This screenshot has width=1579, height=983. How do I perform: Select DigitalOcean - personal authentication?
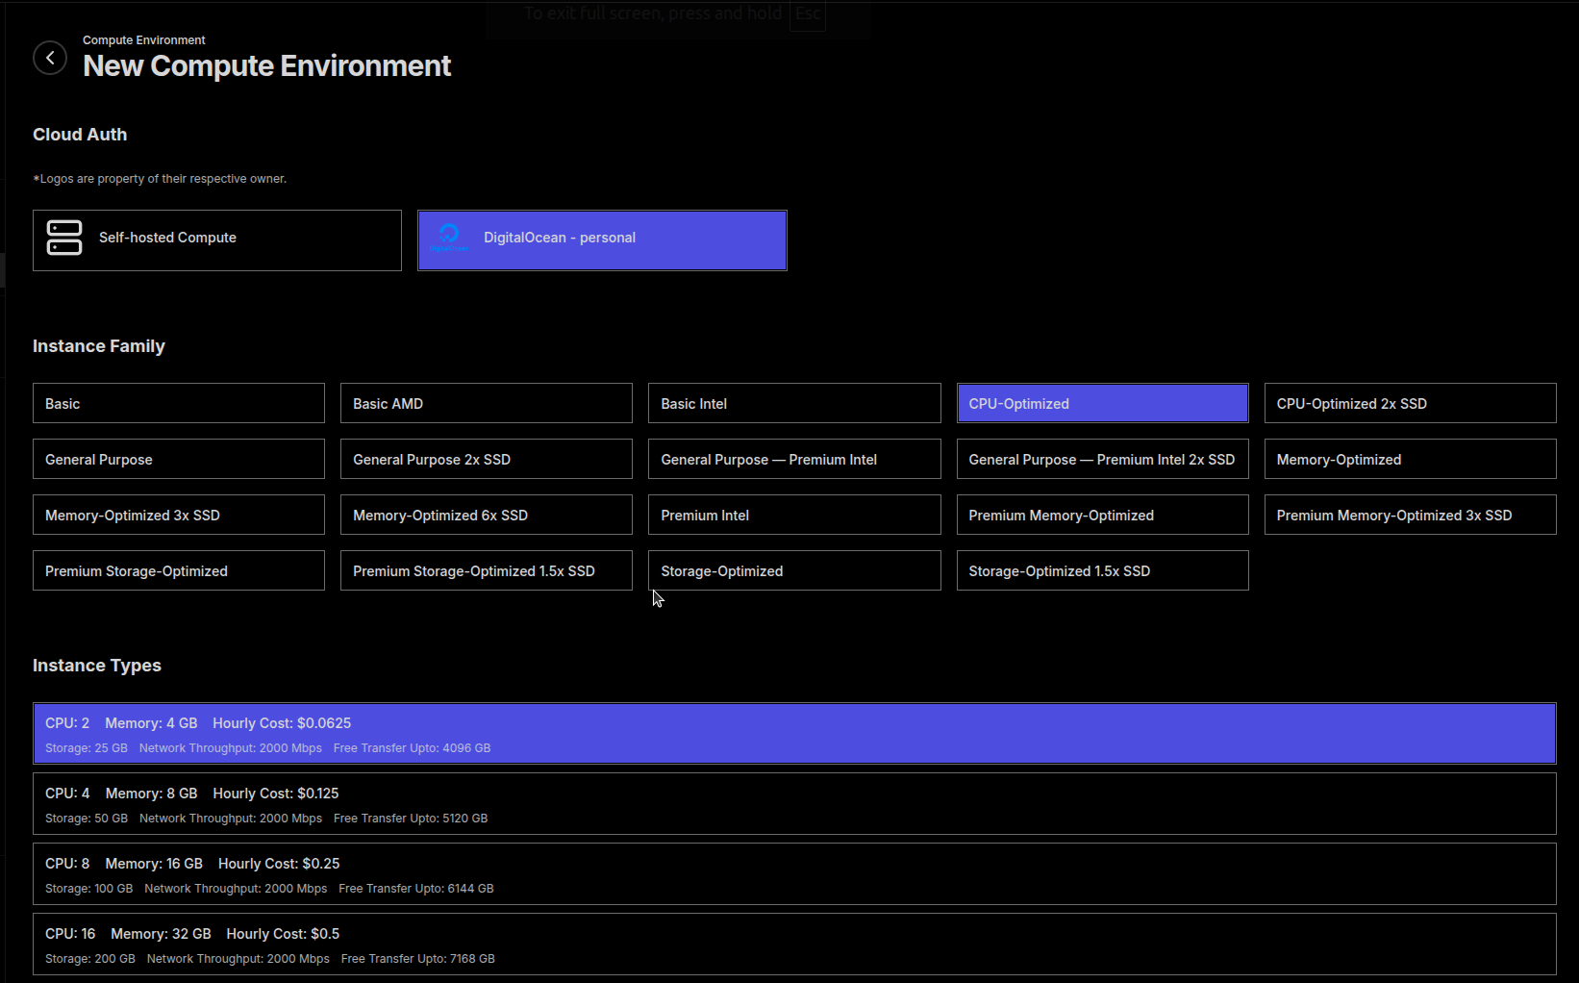[x=602, y=239]
